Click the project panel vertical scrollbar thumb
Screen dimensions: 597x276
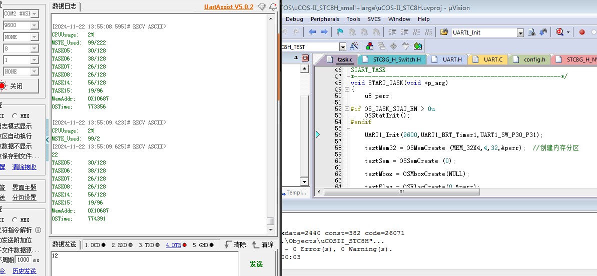(304, 135)
